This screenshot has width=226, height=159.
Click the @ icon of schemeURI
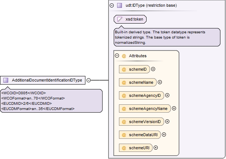(x=124, y=148)
